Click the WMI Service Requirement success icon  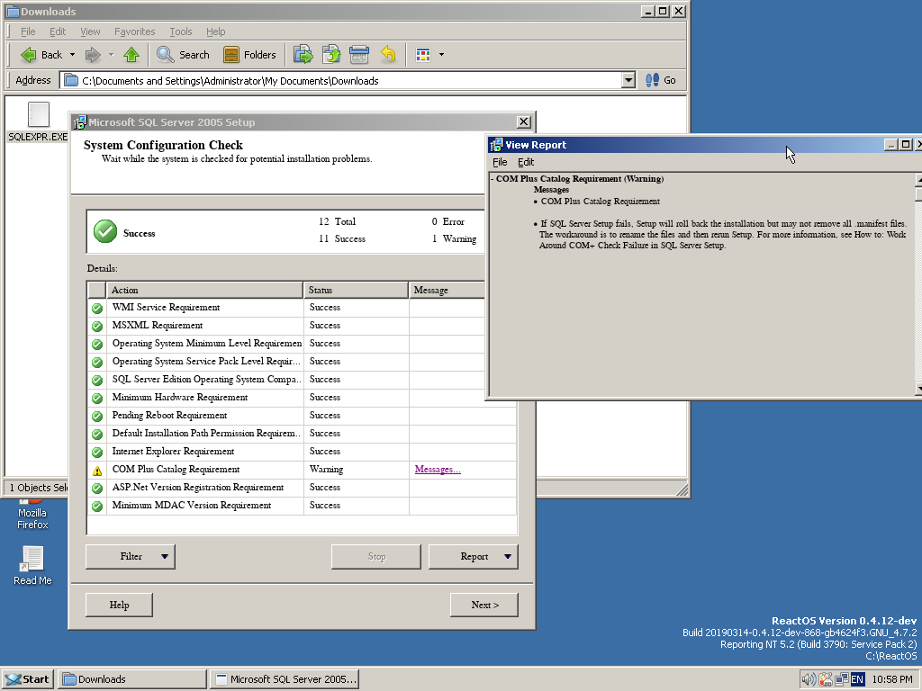(x=97, y=308)
